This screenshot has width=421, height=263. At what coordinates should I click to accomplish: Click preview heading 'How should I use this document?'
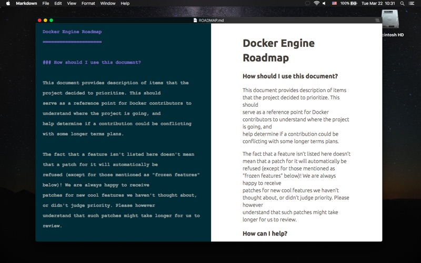tap(290, 76)
